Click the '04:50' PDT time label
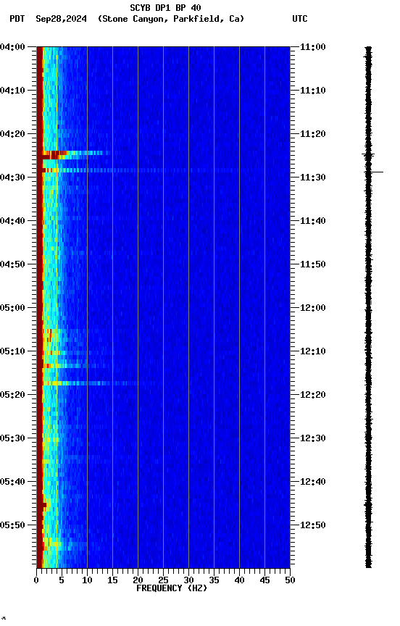Image resolution: width=400 pixels, height=626 pixels. [12, 264]
